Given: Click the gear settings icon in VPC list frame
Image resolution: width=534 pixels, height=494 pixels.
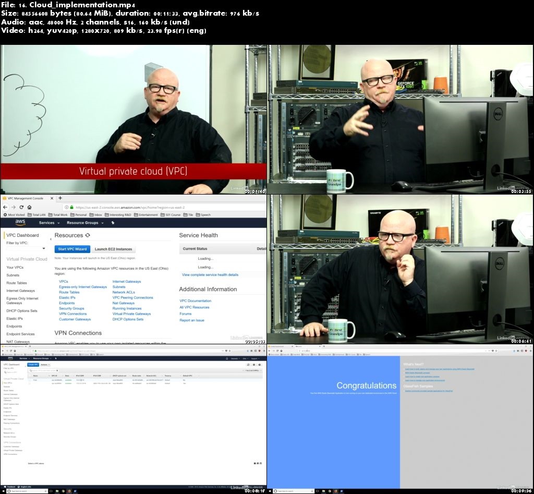Looking at the screenshot, I should (254, 365).
